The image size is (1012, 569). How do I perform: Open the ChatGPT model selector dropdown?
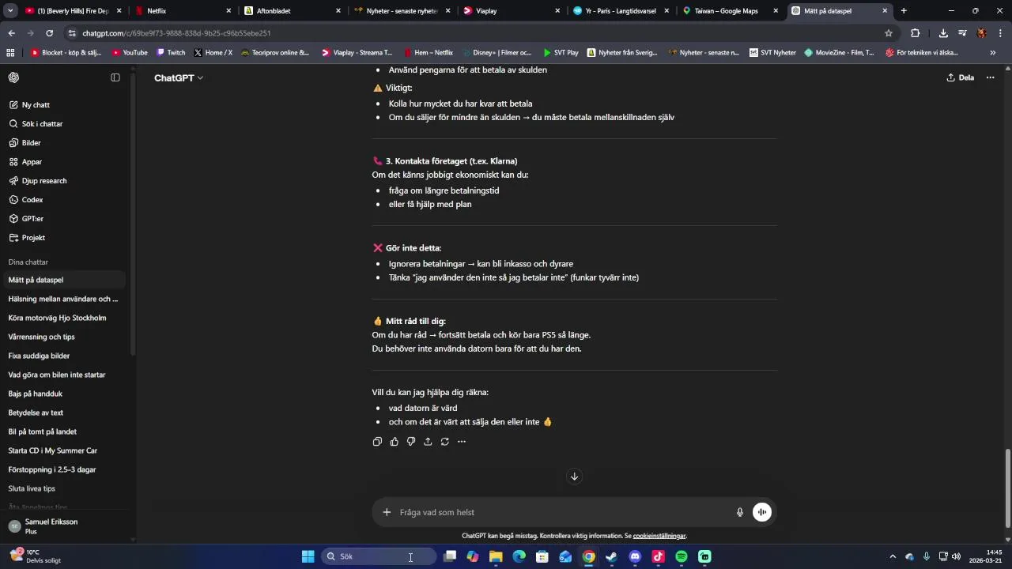tap(179, 77)
